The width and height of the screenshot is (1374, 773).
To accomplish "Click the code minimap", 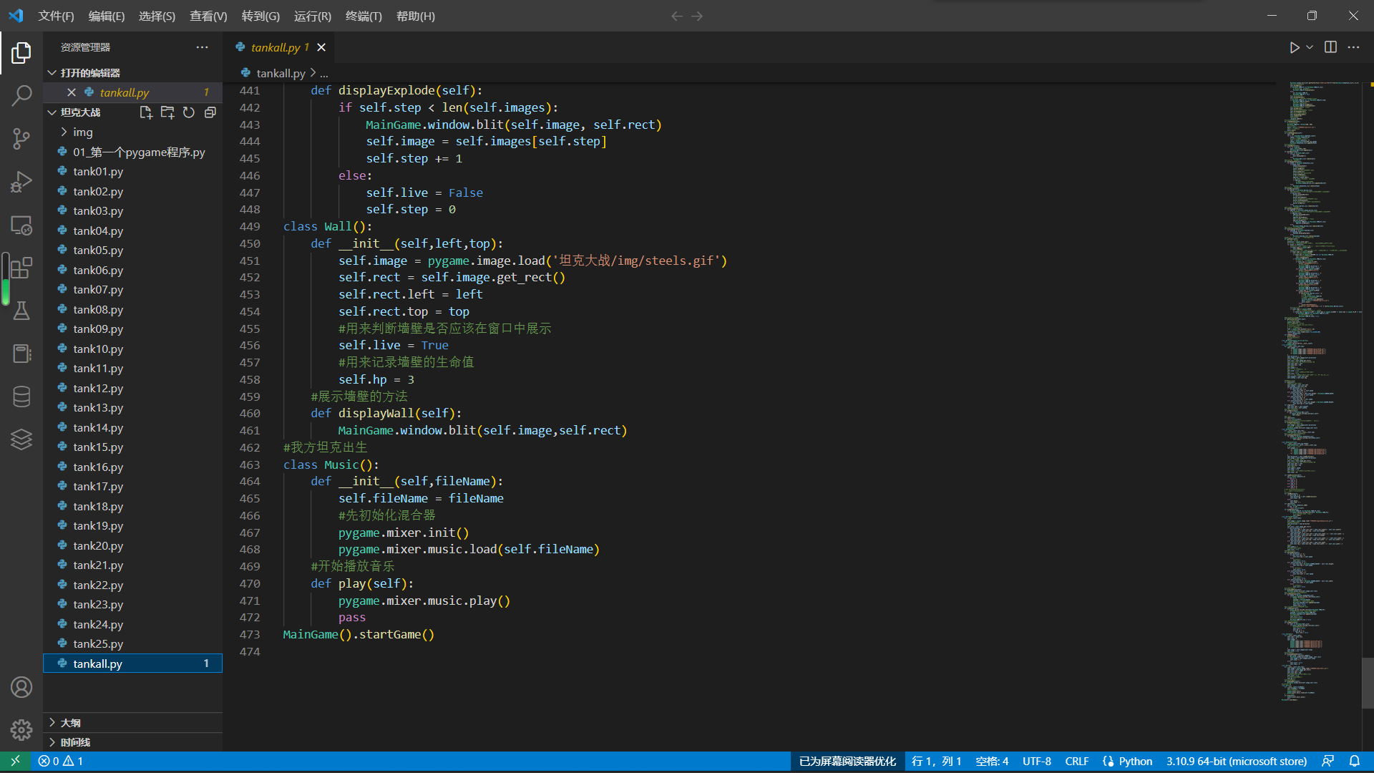I will (x=1318, y=390).
